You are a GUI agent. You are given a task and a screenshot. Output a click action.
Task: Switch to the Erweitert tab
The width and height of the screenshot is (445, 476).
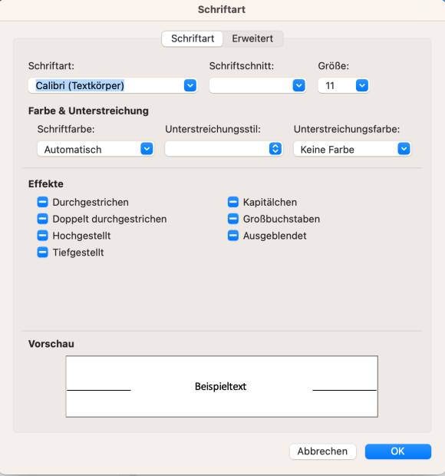(x=252, y=38)
